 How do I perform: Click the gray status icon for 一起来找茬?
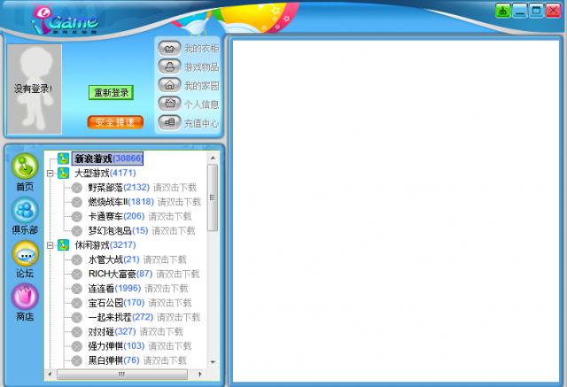[x=77, y=318]
